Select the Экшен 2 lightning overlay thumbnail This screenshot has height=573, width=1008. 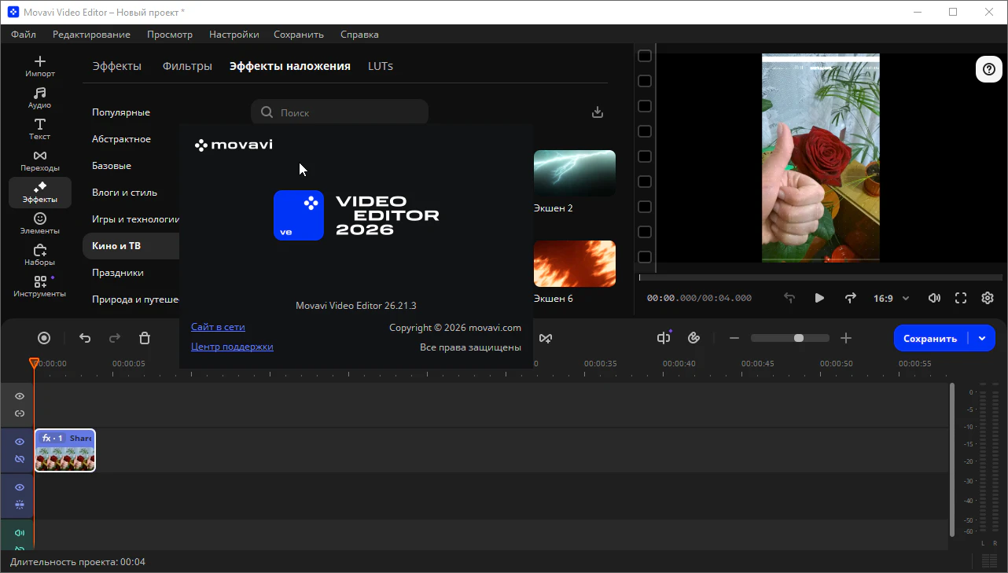(575, 173)
